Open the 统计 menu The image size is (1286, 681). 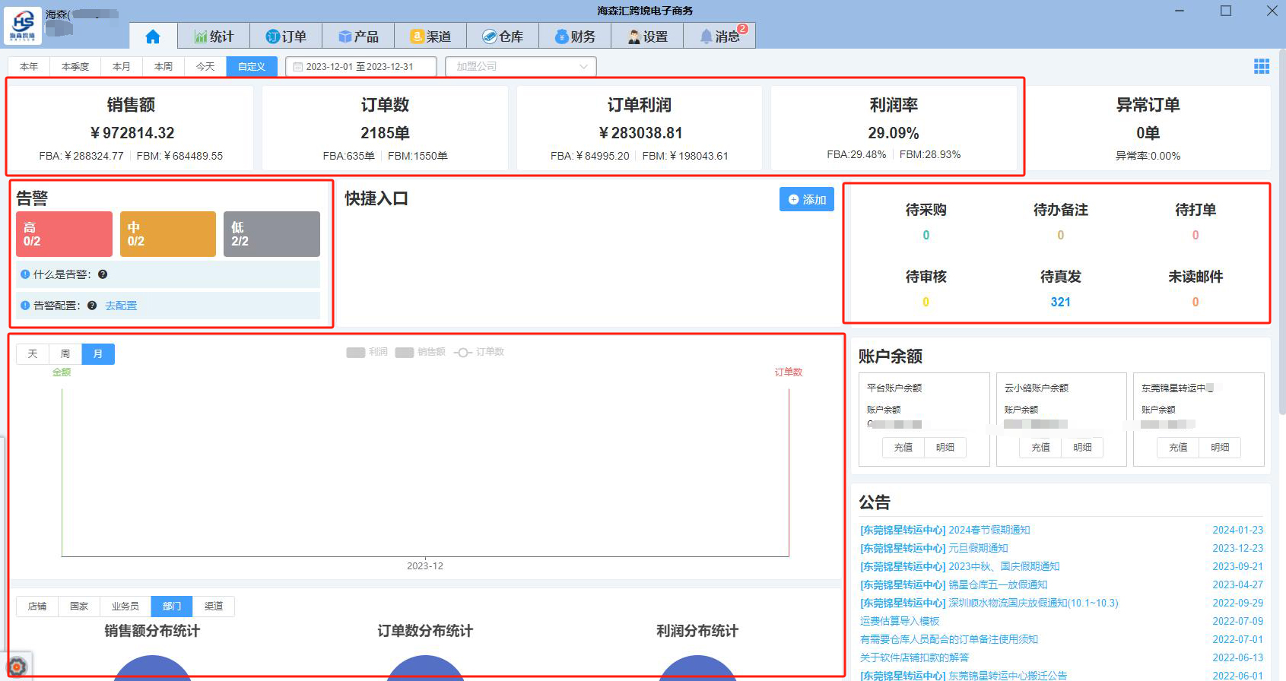pyautogui.click(x=214, y=36)
